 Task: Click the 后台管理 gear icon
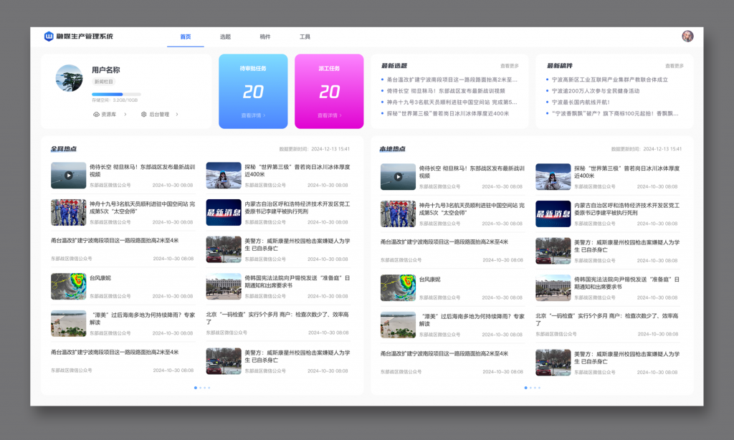pyautogui.click(x=143, y=114)
